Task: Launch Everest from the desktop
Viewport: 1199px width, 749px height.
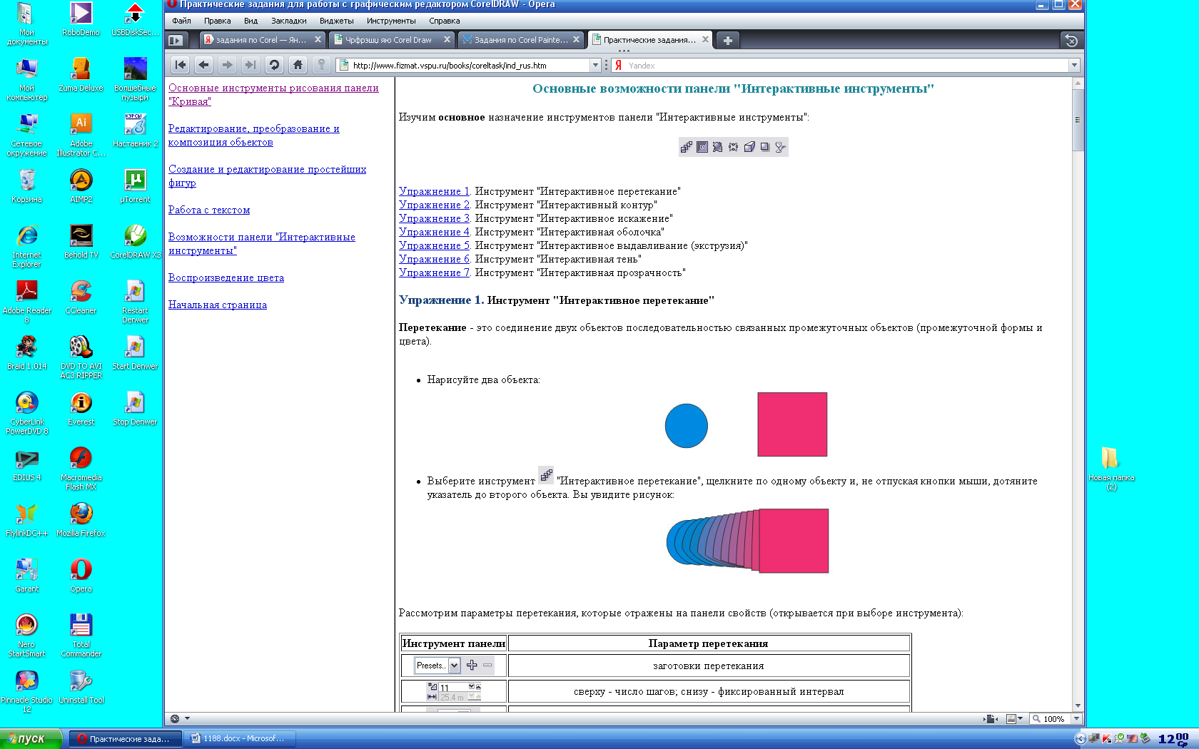Action: tap(81, 407)
